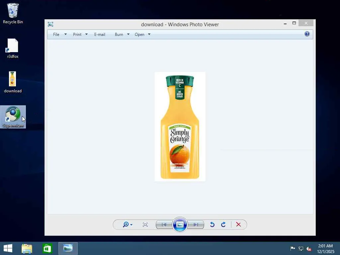Select the r3dfox desktop shortcut
The image size is (340, 255).
pyautogui.click(x=13, y=48)
